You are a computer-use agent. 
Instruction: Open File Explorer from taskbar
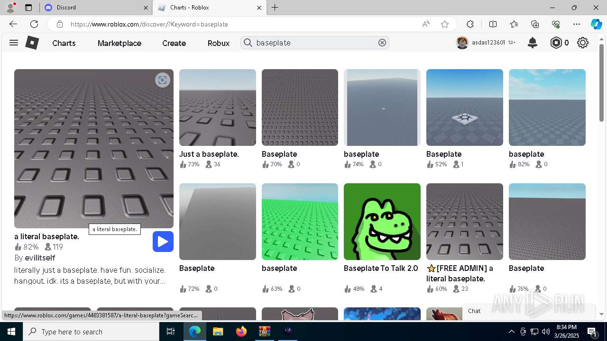(218, 332)
